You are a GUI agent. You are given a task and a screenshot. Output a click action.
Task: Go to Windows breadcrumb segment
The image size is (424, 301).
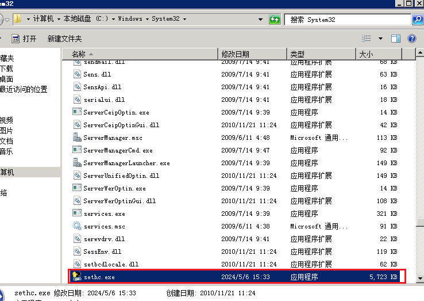[x=130, y=18]
